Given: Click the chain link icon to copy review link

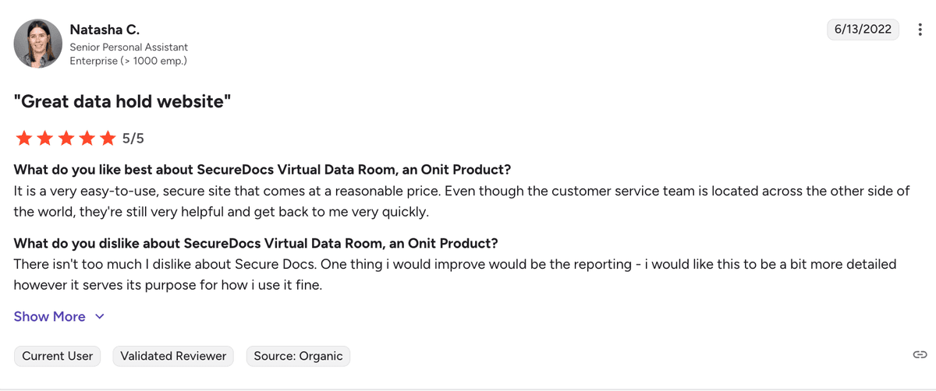Looking at the screenshot, I should tap(920, 355).
